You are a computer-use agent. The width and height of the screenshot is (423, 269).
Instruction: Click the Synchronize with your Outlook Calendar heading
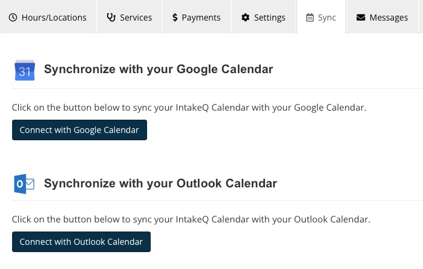click(x=160, y=184)
